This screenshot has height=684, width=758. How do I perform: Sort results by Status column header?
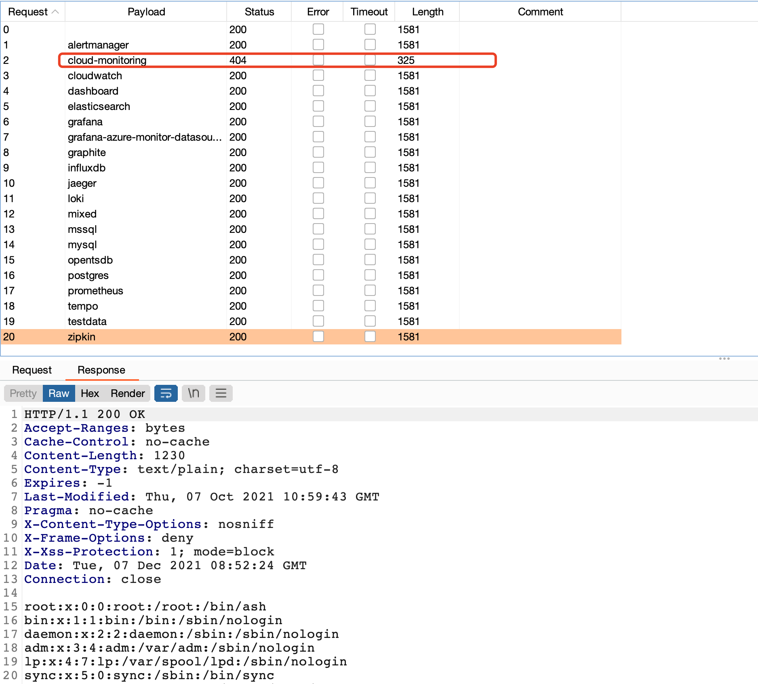point(259,12)
